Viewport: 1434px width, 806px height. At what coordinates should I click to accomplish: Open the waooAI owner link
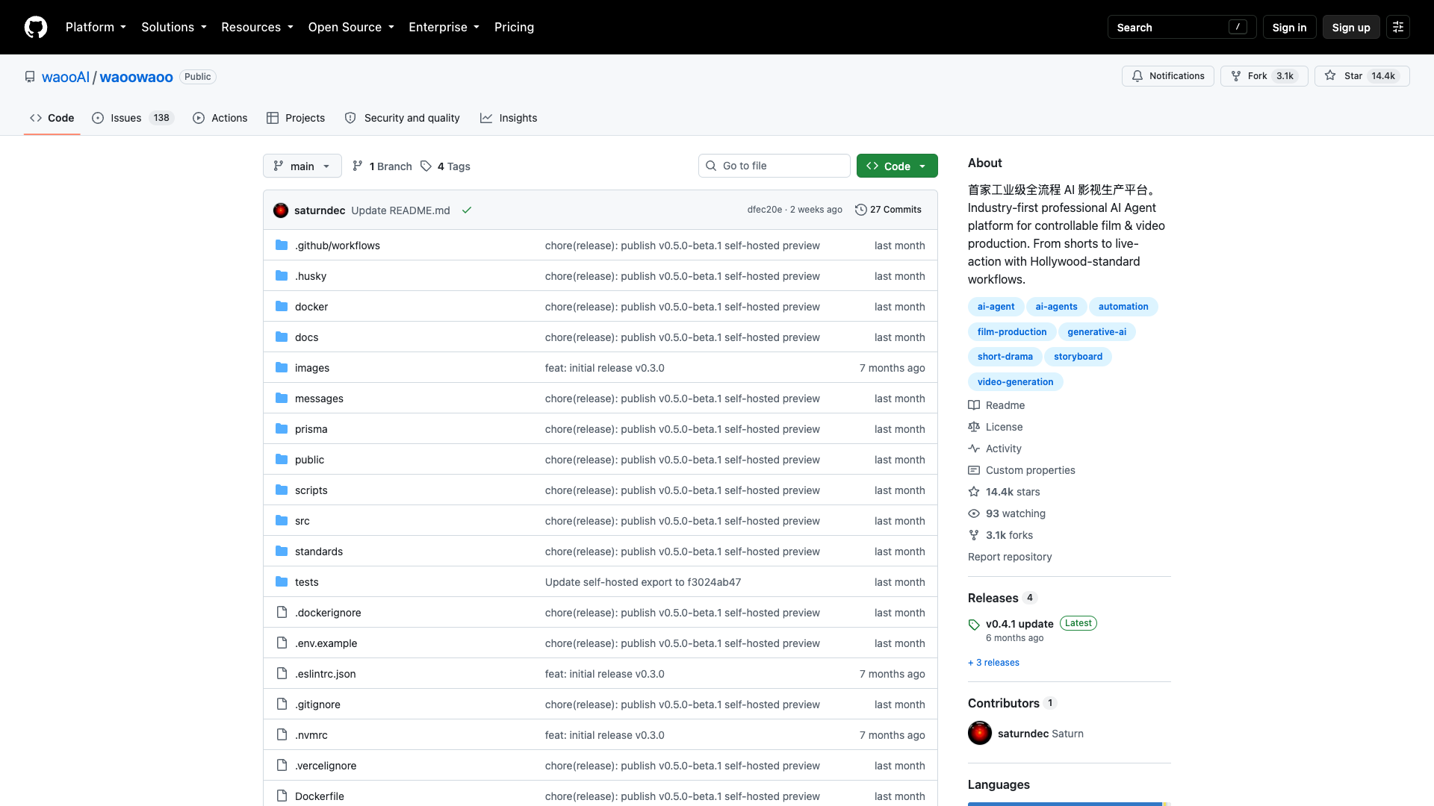tap(66, 77)
